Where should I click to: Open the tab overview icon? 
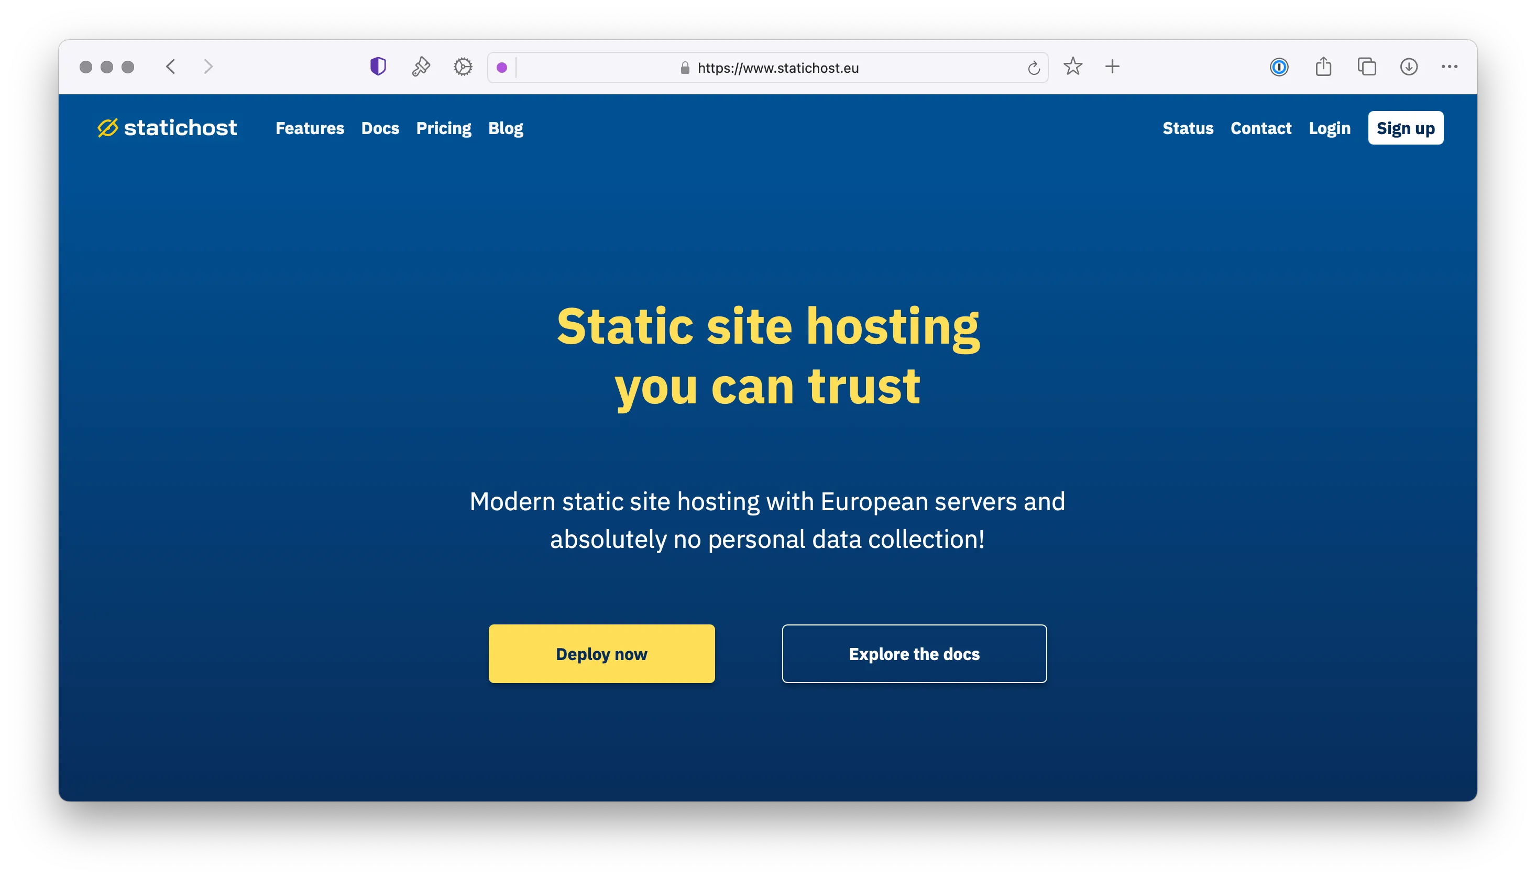[x=1366, y=67]
